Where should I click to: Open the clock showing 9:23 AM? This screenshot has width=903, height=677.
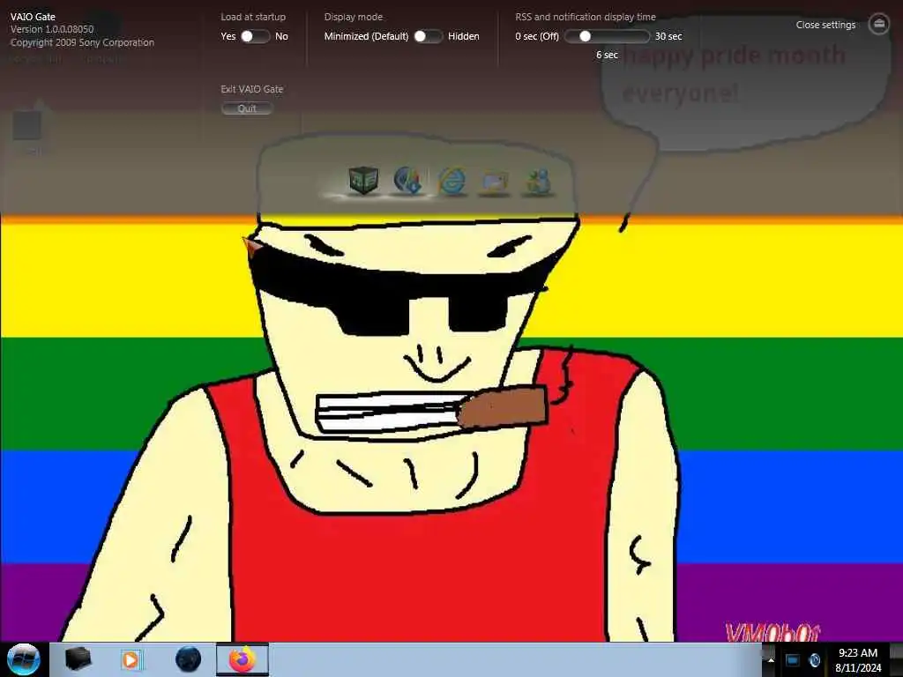858,660
